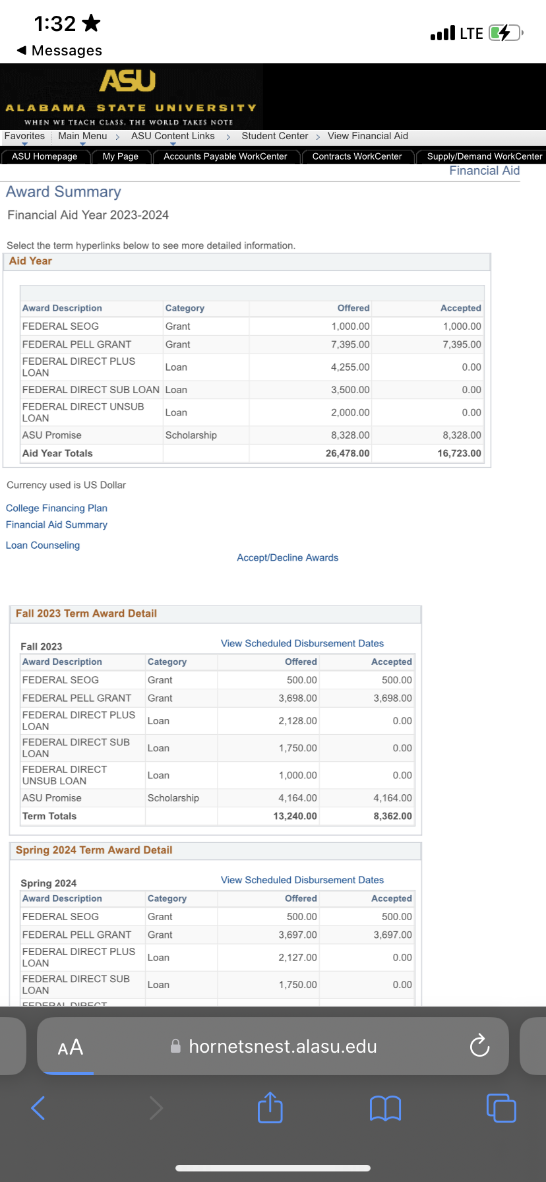The image size is (546, 1182).
Task: Tap Spring 2024 Pell Grant offered 3,697.00
Action: tap(298, 935)
